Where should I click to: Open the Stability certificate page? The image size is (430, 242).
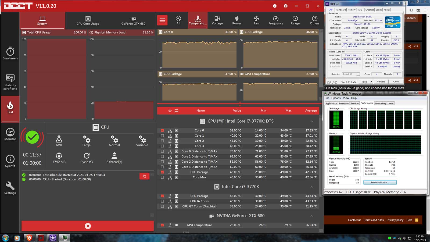coord(10,82)
